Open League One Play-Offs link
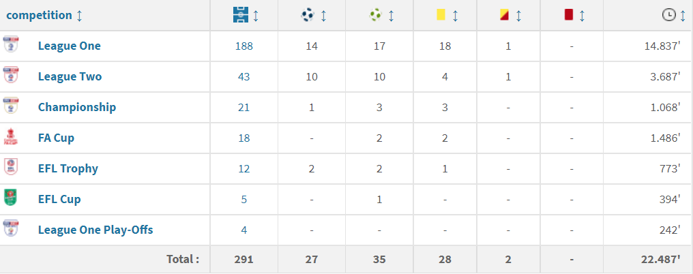 click(x=95, y=230)
